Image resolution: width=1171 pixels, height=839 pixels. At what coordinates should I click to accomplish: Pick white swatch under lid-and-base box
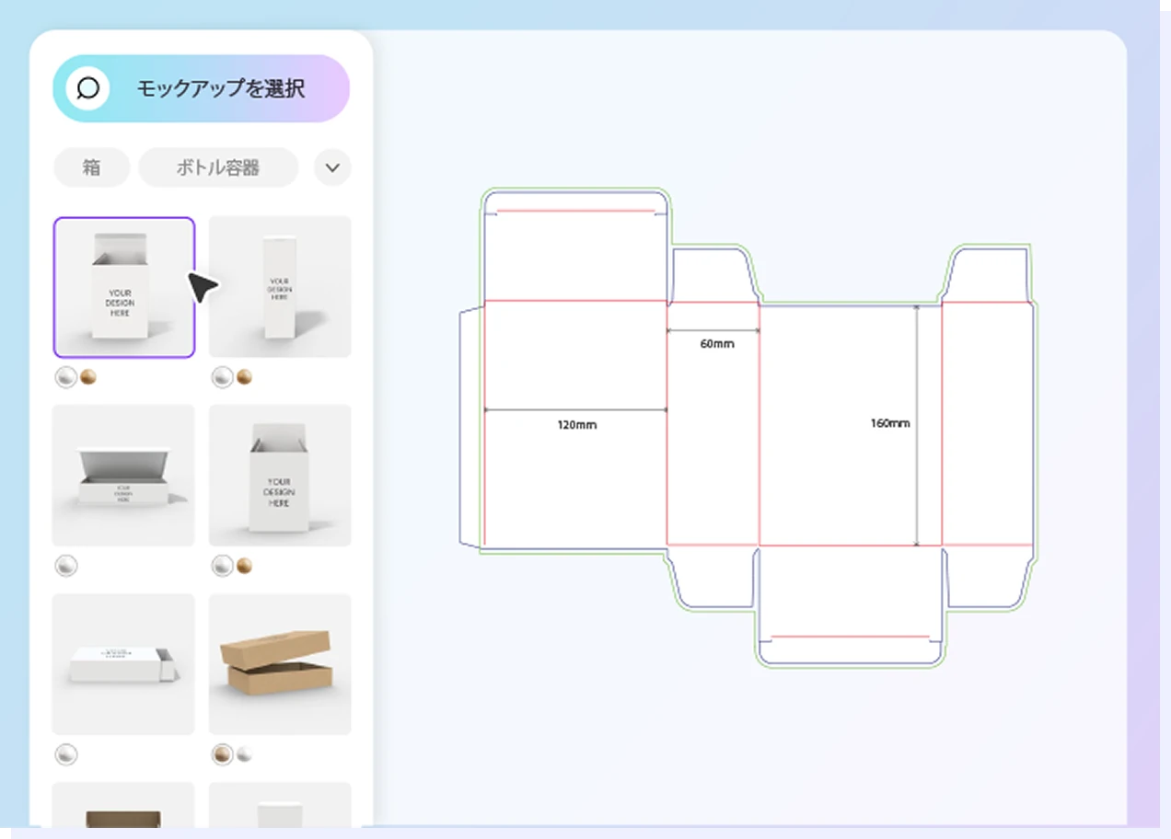coord(244,754)
